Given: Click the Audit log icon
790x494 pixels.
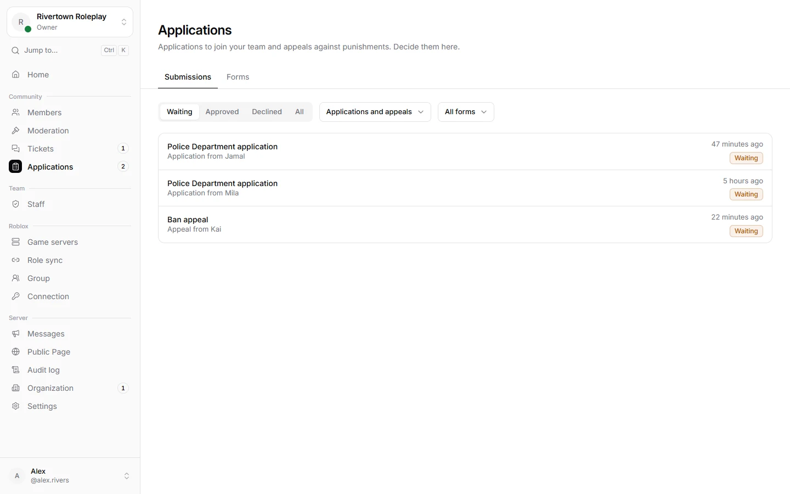Looking at the screenshot, I should [x=16, y=370].
